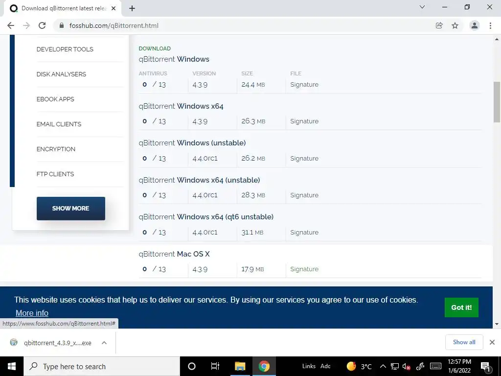501x376 pixels.
Task: Click antivirus 0 / 13 for Mac OS X
Action: (x=154, y=269)
